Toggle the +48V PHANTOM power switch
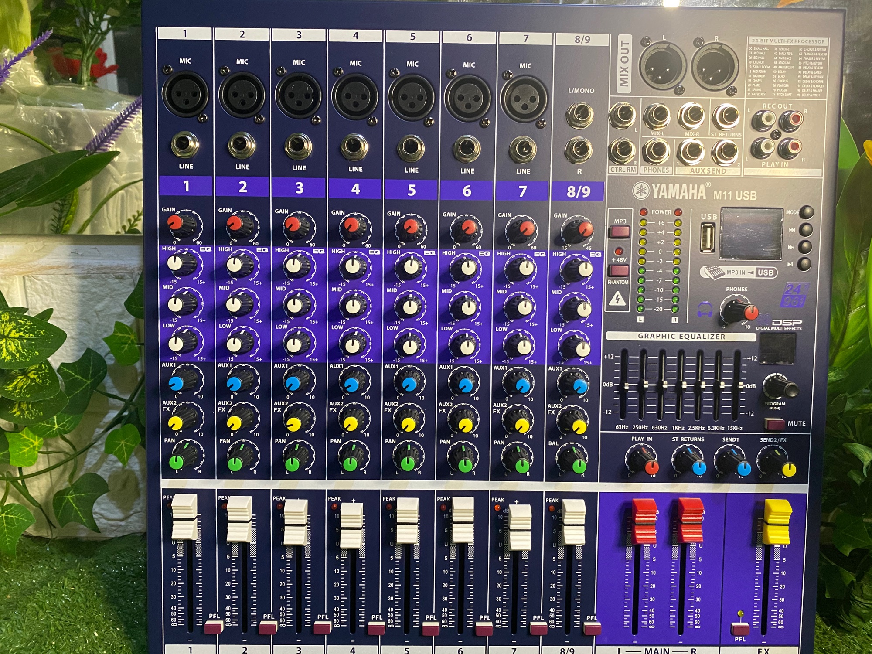The height and width of the screenshot is (654, 872). click(x=618, y=270)
